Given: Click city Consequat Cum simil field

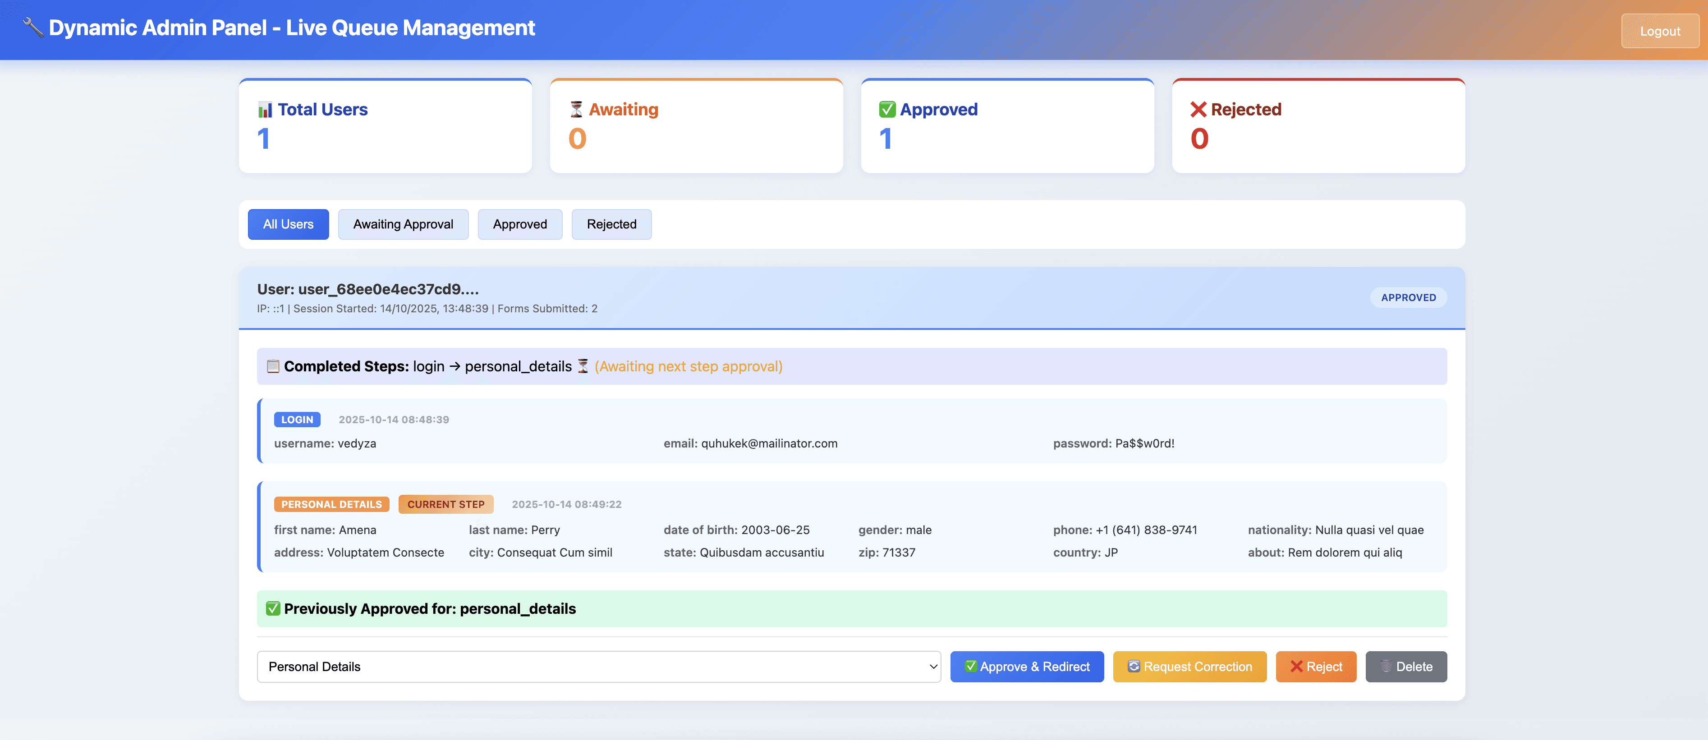Looking at the screenshot, I should 540,553.
